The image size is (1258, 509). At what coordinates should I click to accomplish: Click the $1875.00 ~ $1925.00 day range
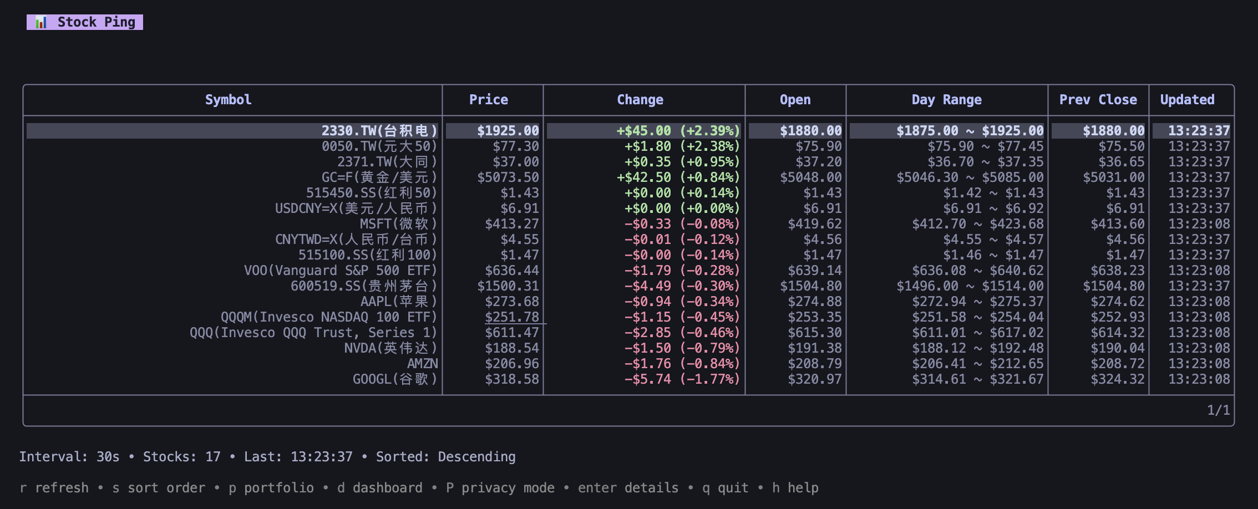tap(970, 131)
